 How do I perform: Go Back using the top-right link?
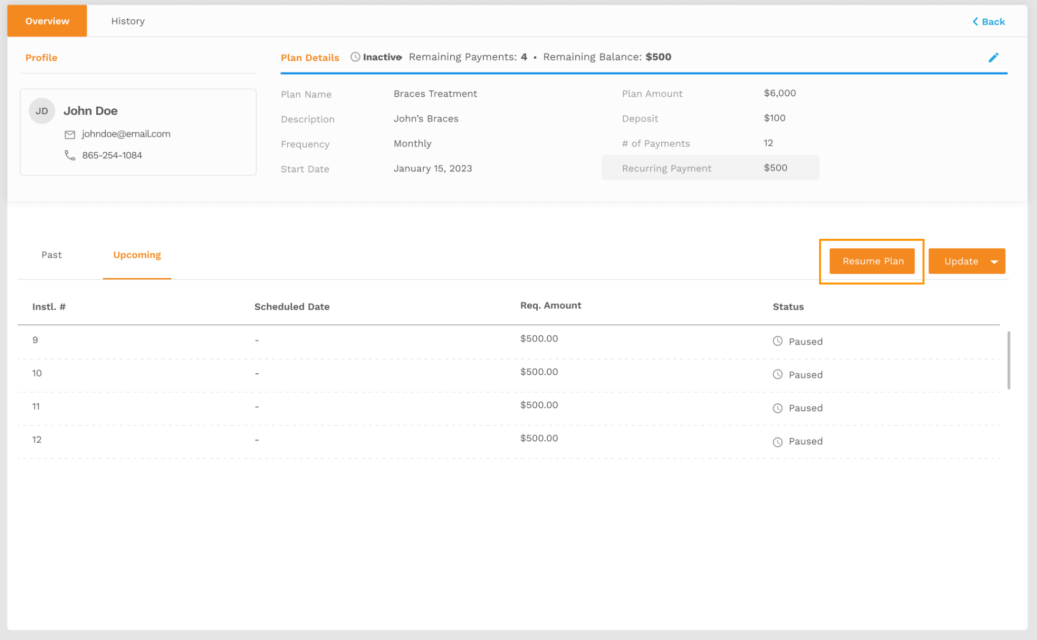[993, 22]
